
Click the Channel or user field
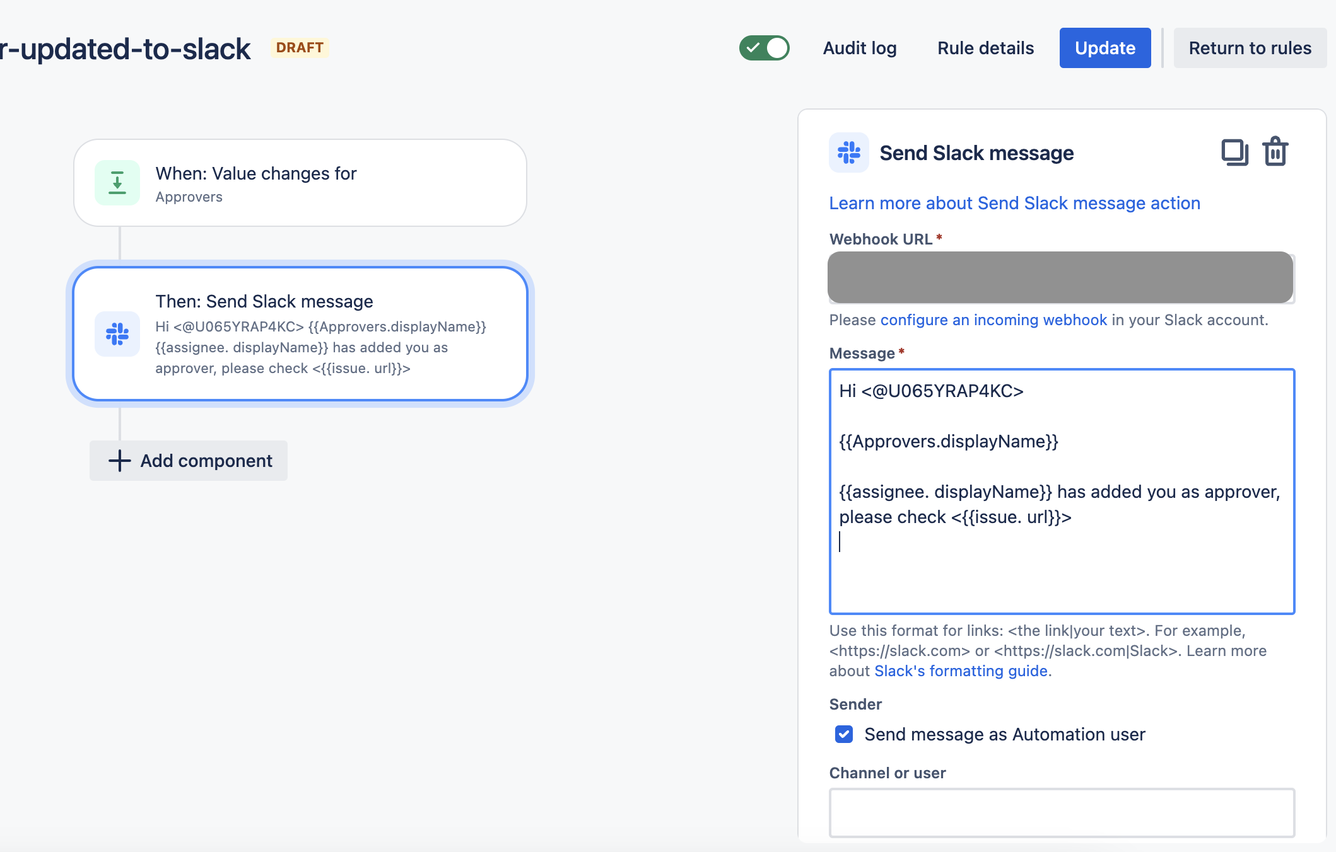coord(1061,813)
